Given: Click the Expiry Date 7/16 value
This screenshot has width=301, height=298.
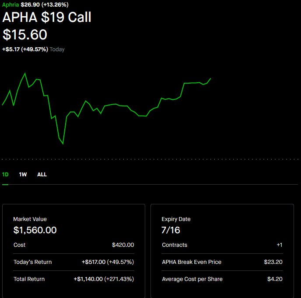Looking at the screenshot, I should 171,230.
